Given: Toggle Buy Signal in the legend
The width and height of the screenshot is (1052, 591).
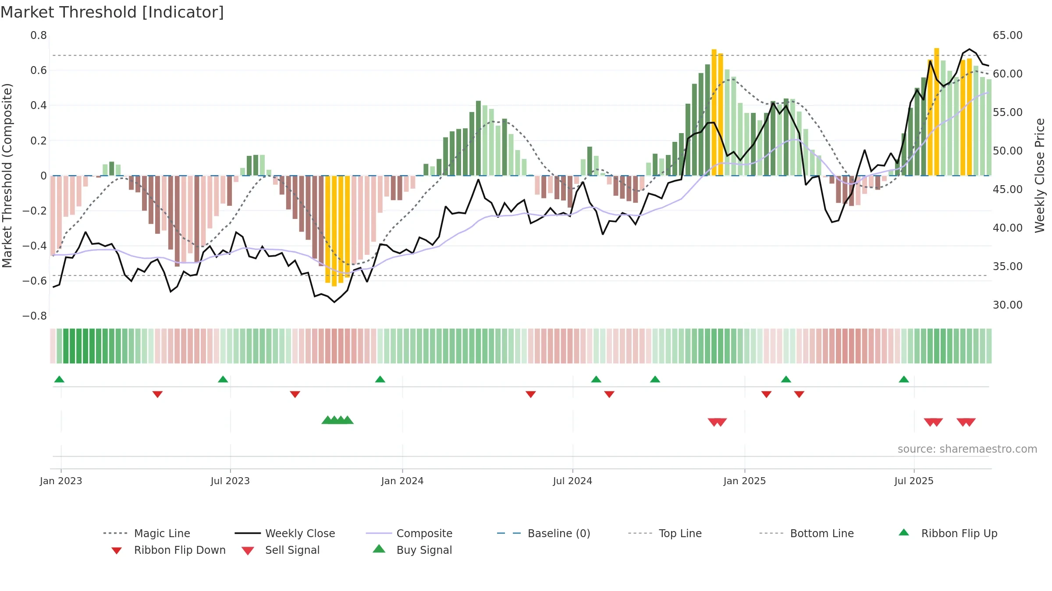Looking at the screenshot, I should (412, 550).
